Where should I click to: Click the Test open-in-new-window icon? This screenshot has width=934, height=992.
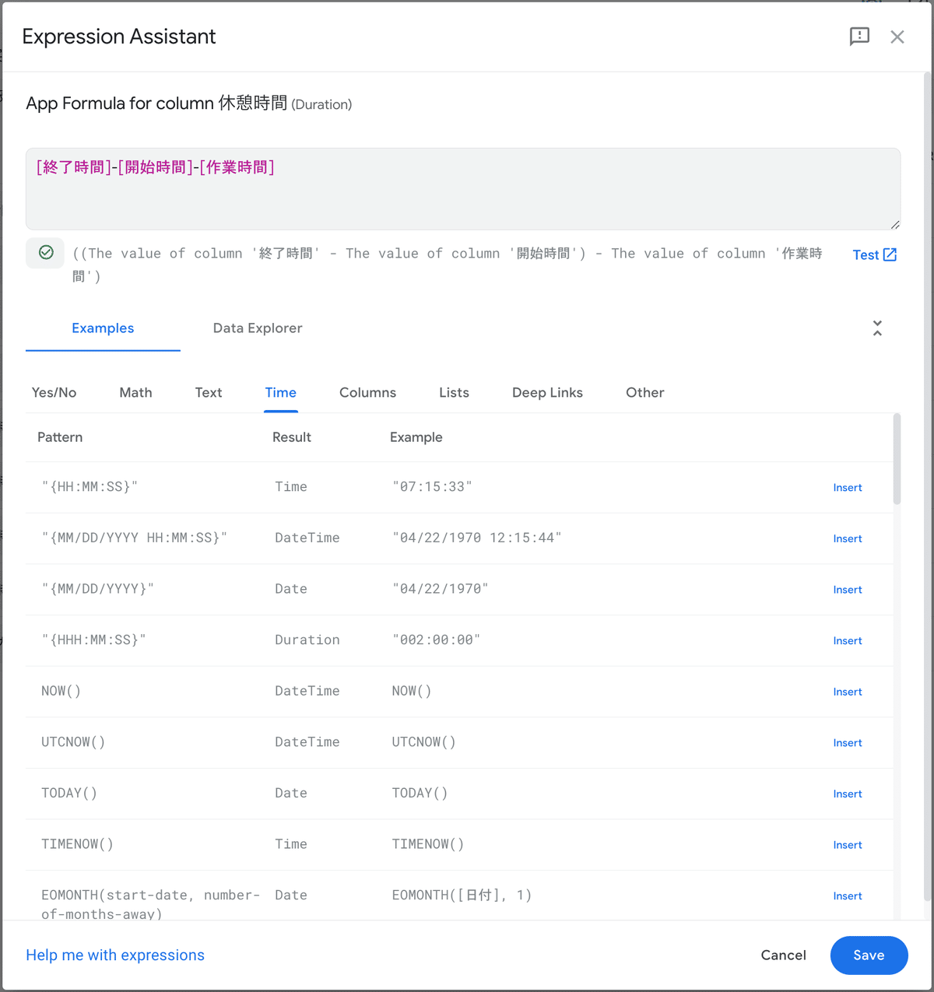coord(890,255)
